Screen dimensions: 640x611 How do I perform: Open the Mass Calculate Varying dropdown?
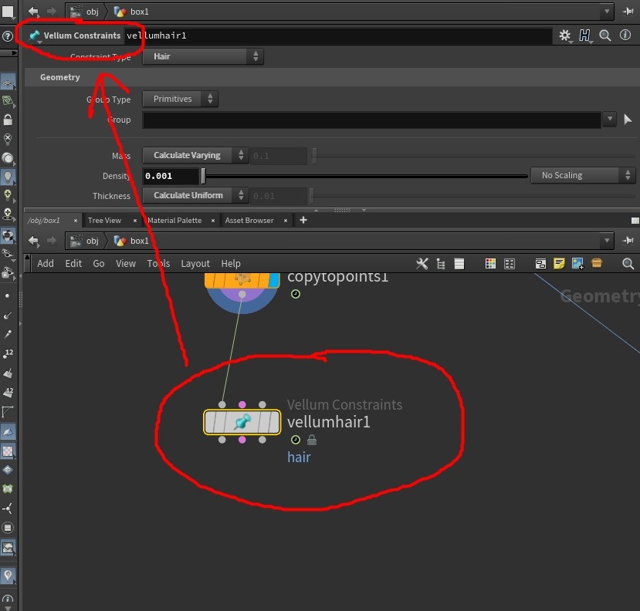[x=195, y=155]
